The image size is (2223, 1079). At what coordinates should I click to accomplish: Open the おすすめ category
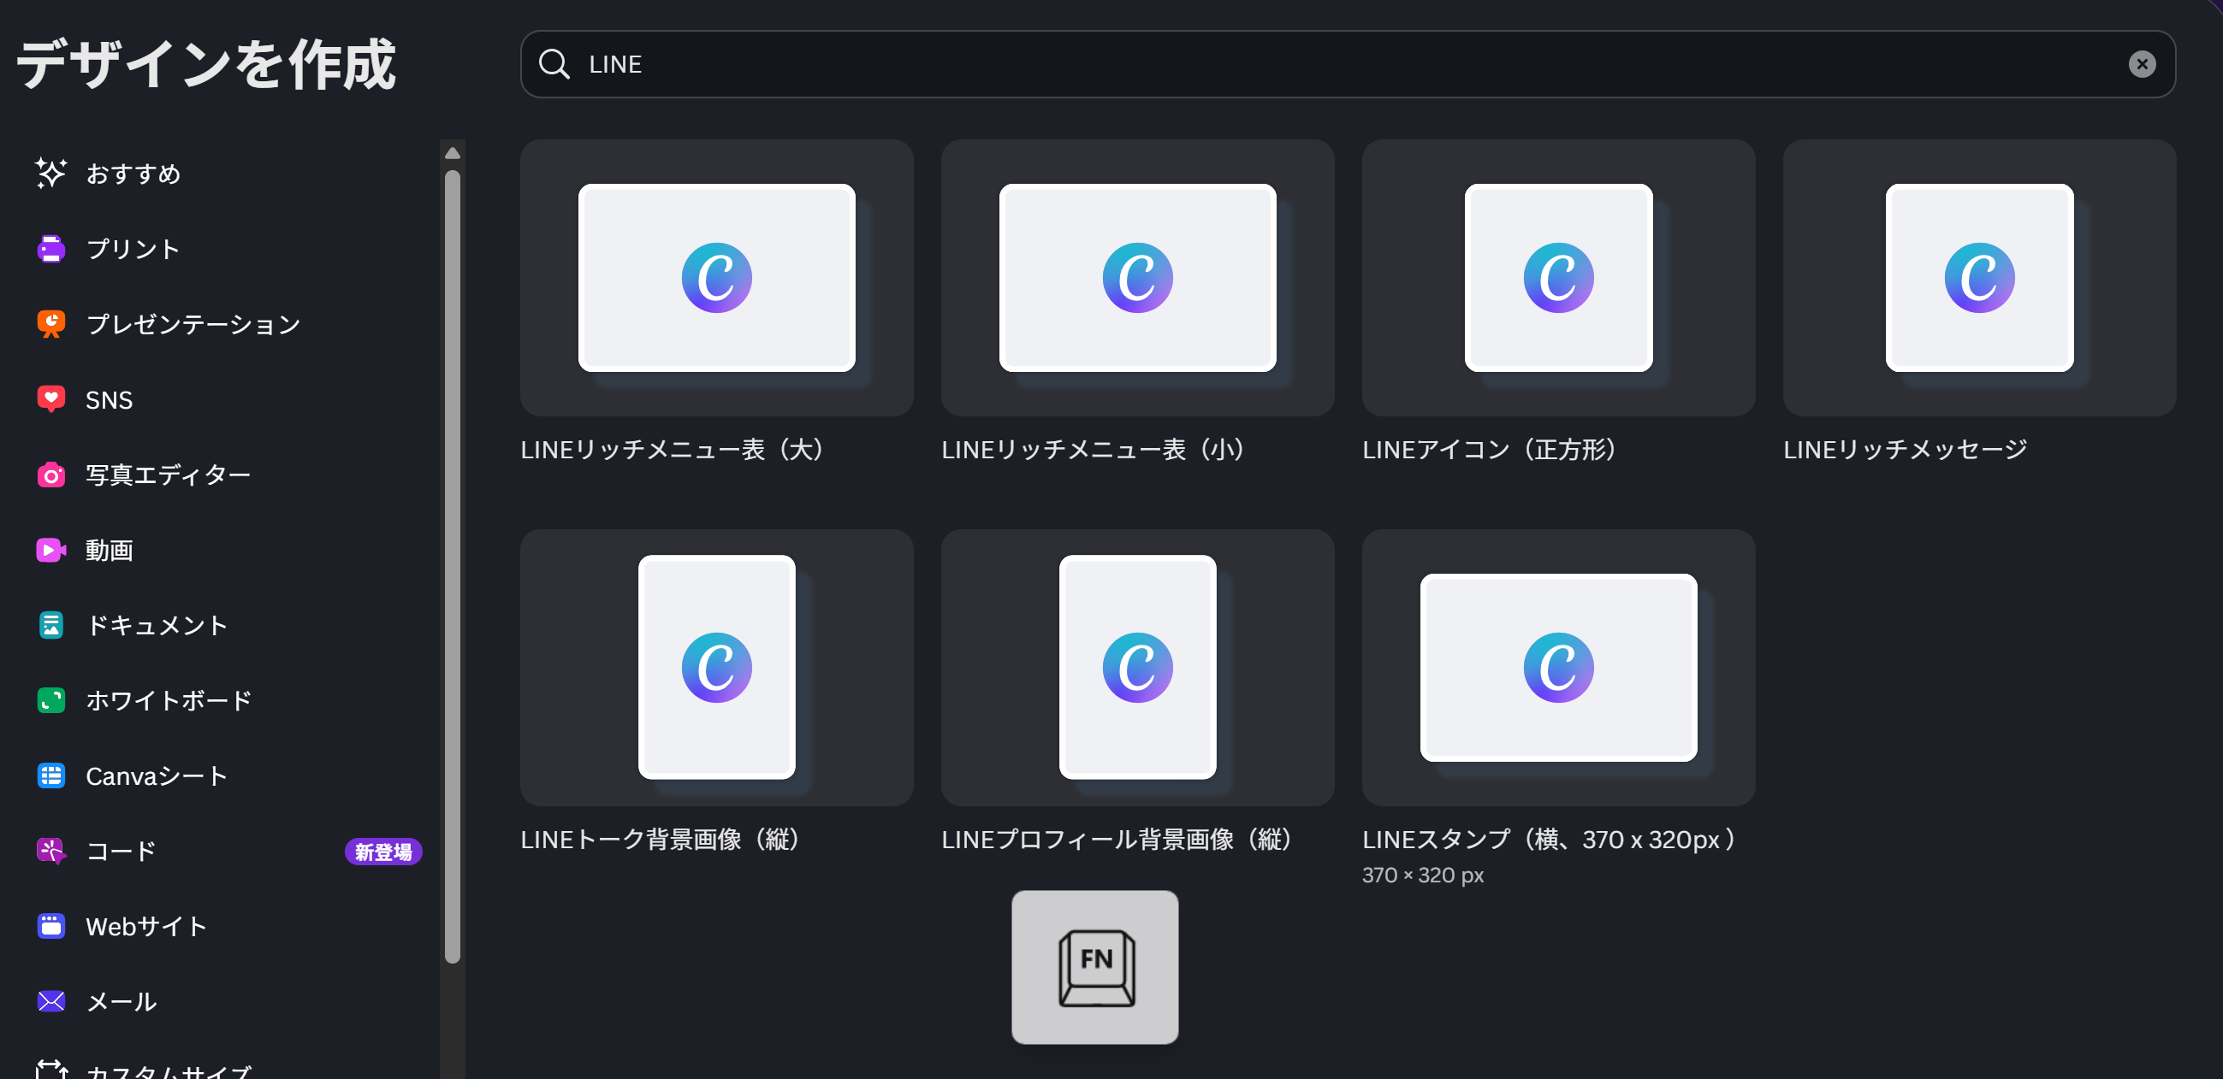click(x=133, y=174)
